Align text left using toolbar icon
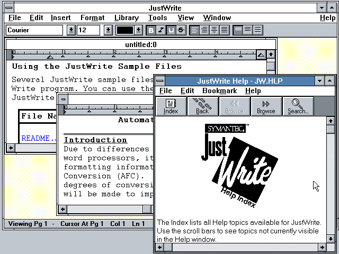 194,30
